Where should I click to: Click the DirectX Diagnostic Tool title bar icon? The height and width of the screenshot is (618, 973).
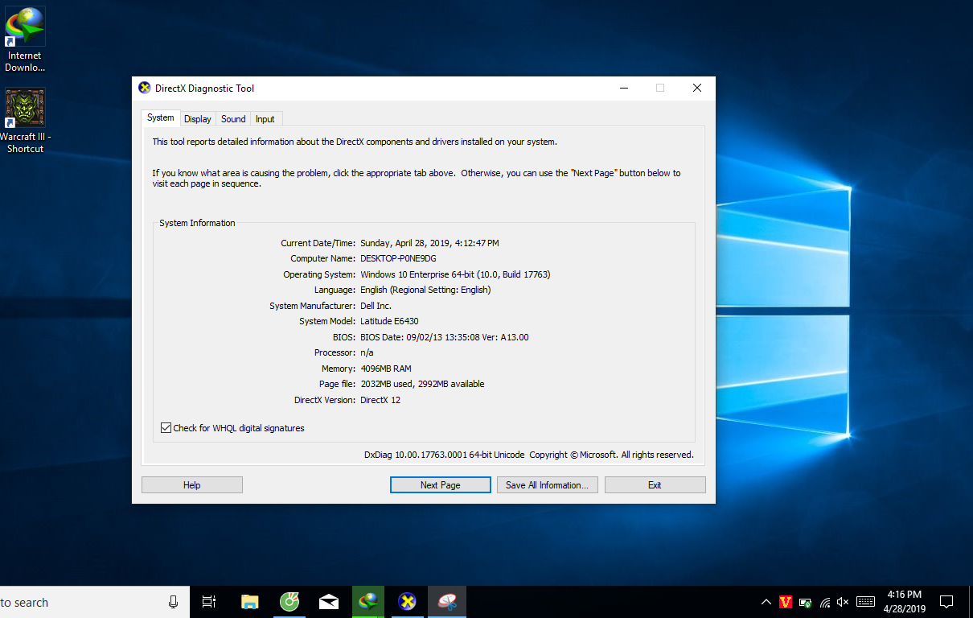click(x=145, y=89)
